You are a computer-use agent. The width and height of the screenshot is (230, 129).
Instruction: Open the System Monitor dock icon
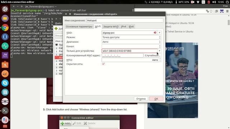pos(5,46)
